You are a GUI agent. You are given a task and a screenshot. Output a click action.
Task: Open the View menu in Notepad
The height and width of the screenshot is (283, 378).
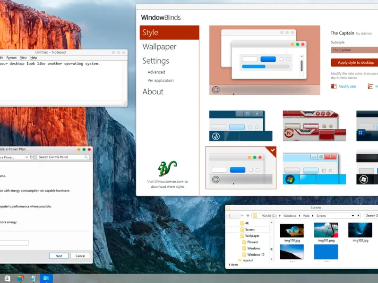(23, 58)
